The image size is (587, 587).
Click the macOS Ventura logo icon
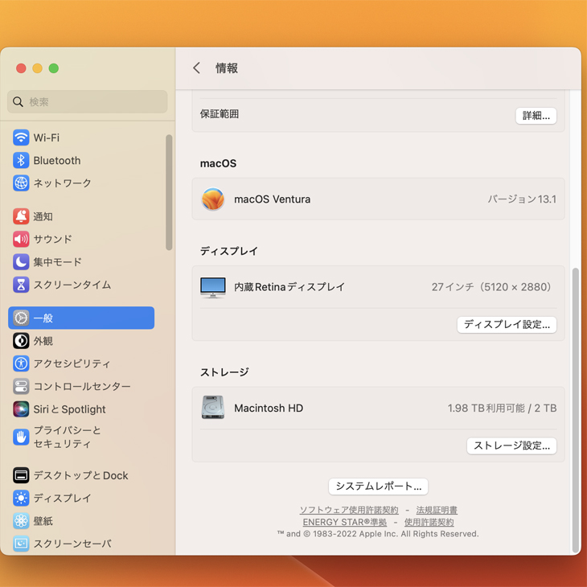(213, 199)
